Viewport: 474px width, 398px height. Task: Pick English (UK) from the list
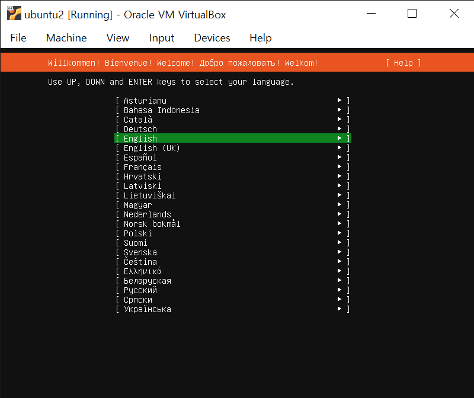pyautogui.click(x=149, y=147)
